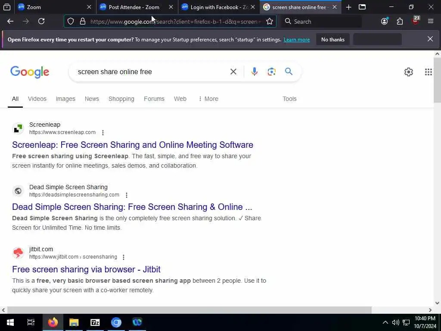Switch to Login with Facebook tab
The width and height of the screenshot is (441, 331).
tap(218, 7)
